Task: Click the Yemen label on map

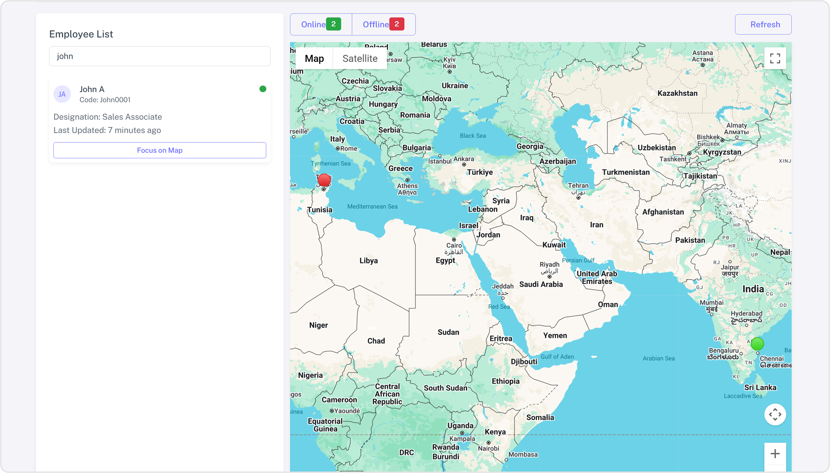Action: 555,335
